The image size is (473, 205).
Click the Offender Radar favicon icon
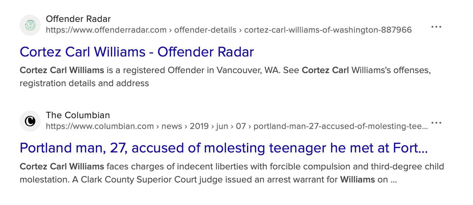point(30,25)
